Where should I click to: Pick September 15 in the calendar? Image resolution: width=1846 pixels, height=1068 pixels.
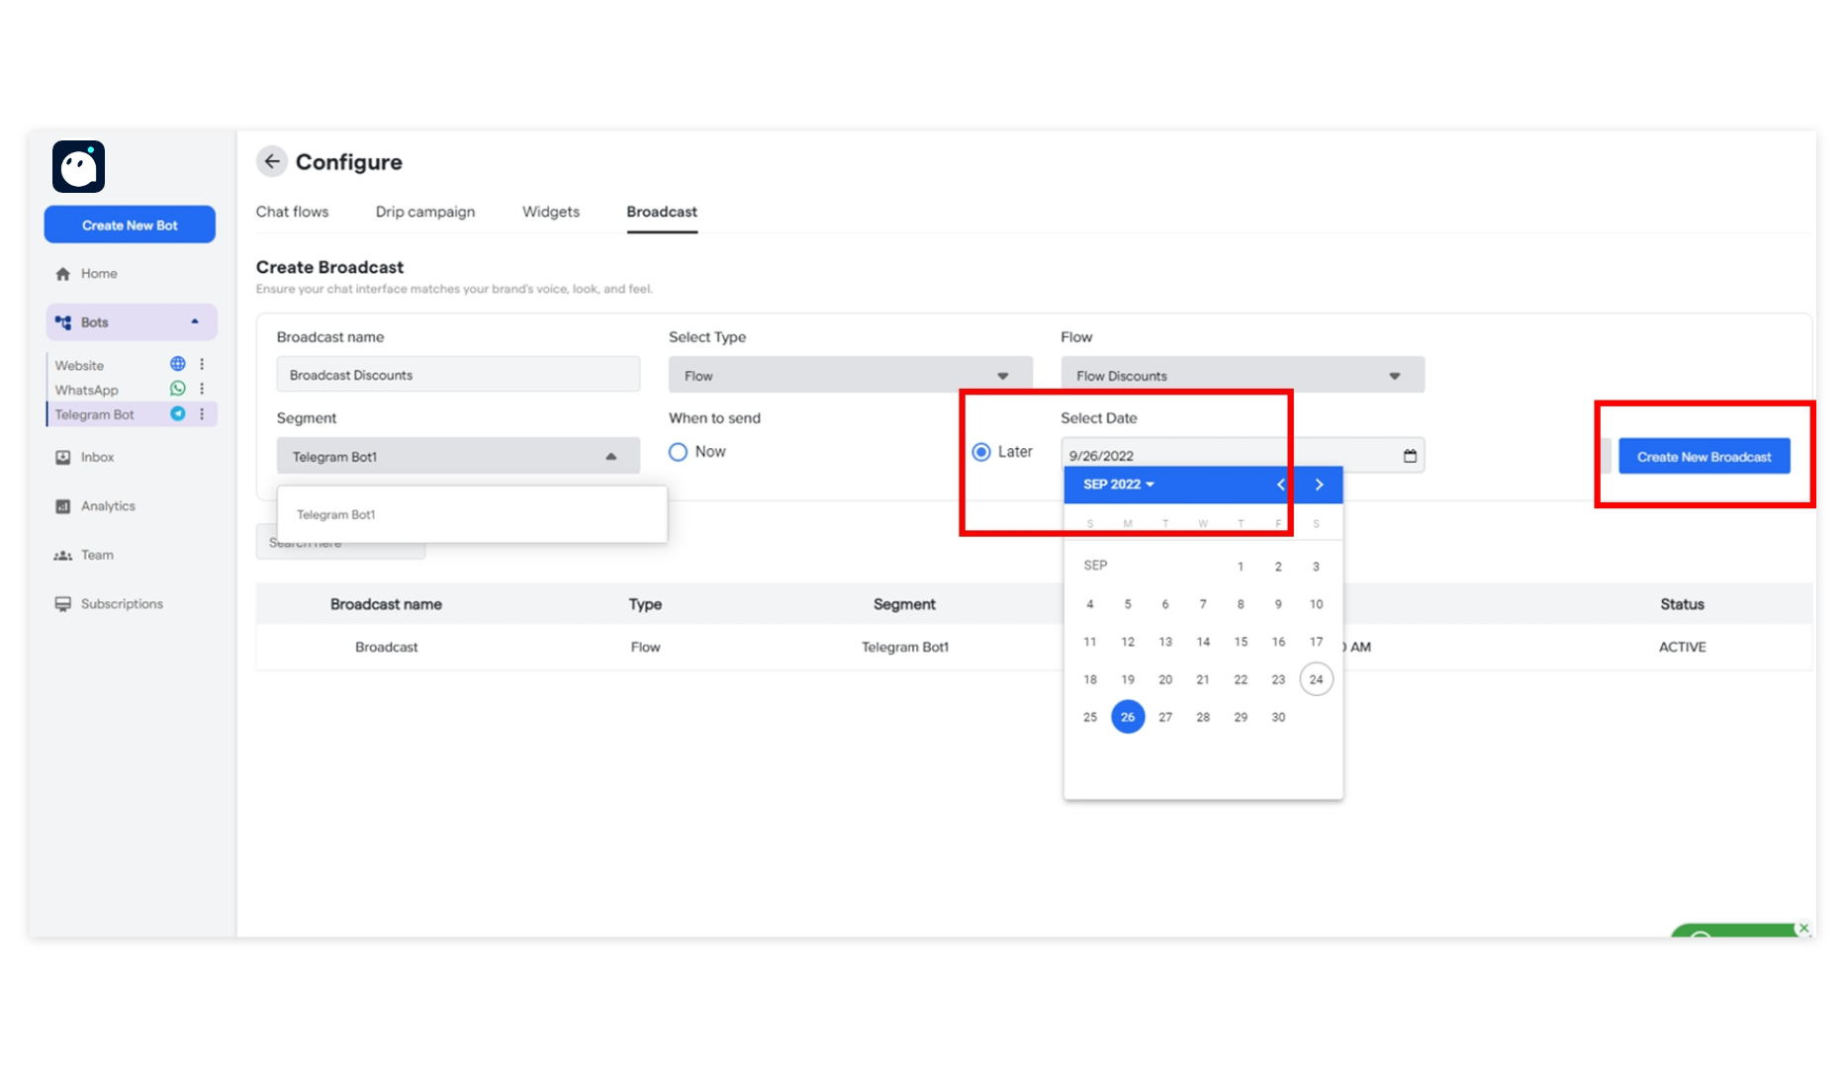(x=1241, y=642)
